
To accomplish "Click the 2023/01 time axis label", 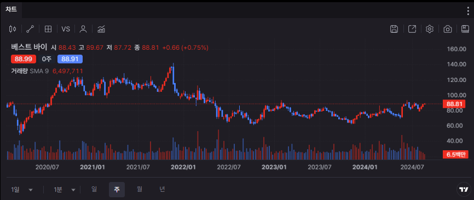I will point(274,167).
